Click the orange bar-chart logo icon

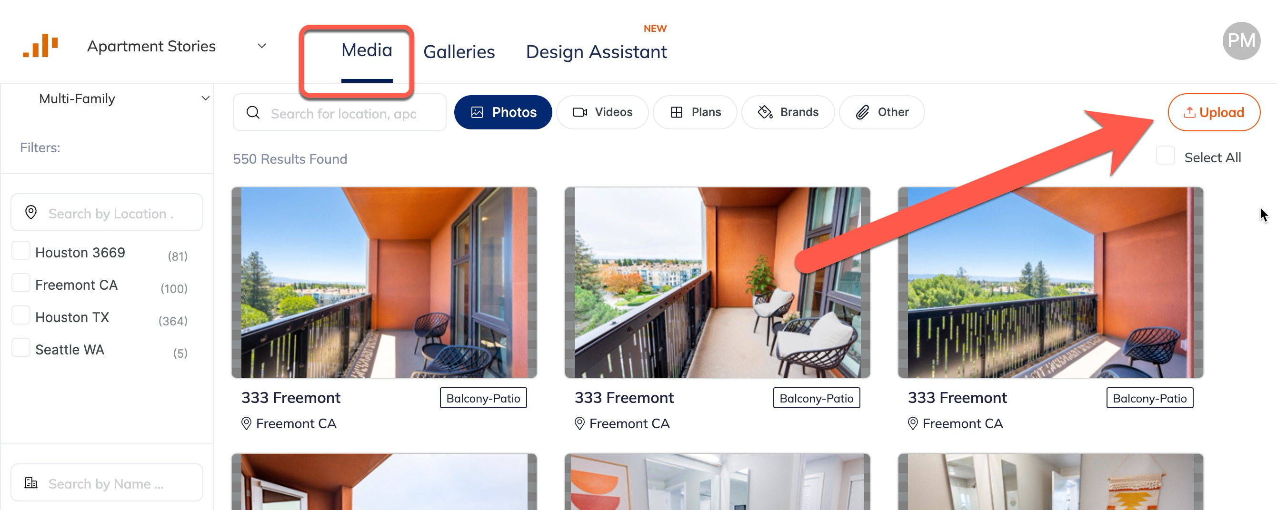click(40, 46)
